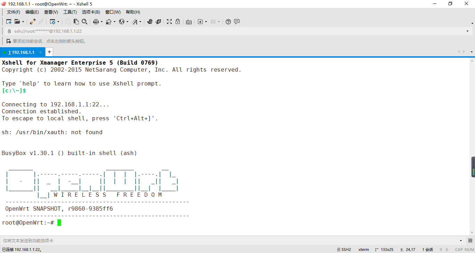Viewport: 475px width, 253px height.
Task: Click the line 'sh: /usr/bin/xauth: not found'
Action: point(52,132)
